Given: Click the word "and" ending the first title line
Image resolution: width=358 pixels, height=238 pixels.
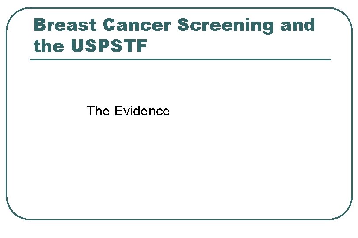Looking at the screenshot, I should [297, 25].
